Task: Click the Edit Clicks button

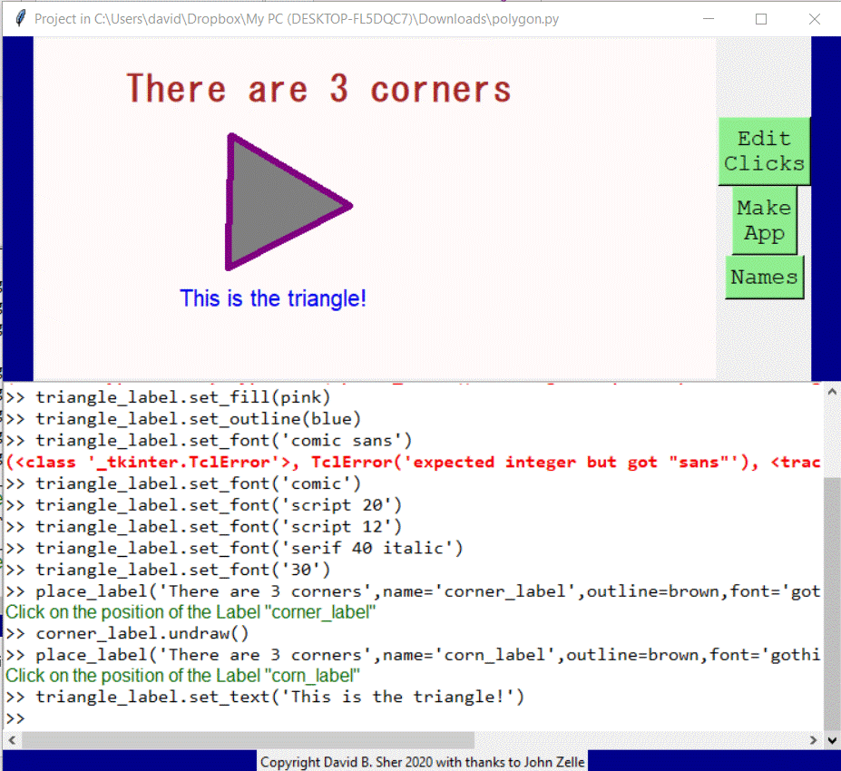Action: click(764, 151)
